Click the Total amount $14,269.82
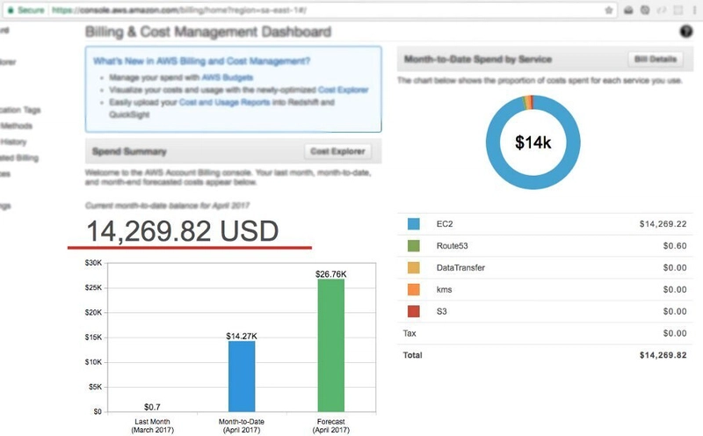This screenshot has height=436, width=703. [x=663, y=355]
